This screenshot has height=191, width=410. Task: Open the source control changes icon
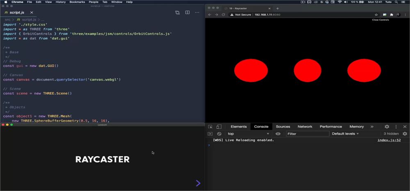[x=178, y=13]
